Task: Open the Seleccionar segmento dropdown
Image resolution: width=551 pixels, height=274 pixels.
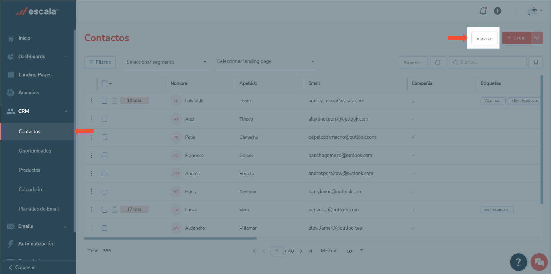Action: (x=166, y=62)
